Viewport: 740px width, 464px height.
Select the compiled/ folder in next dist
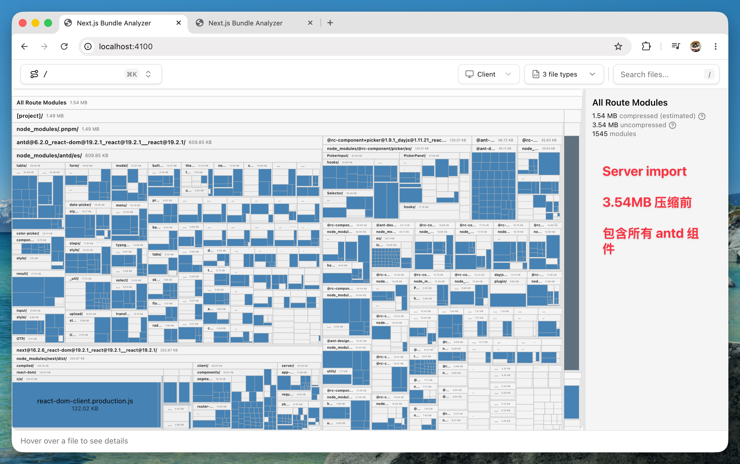coord(103,366)
